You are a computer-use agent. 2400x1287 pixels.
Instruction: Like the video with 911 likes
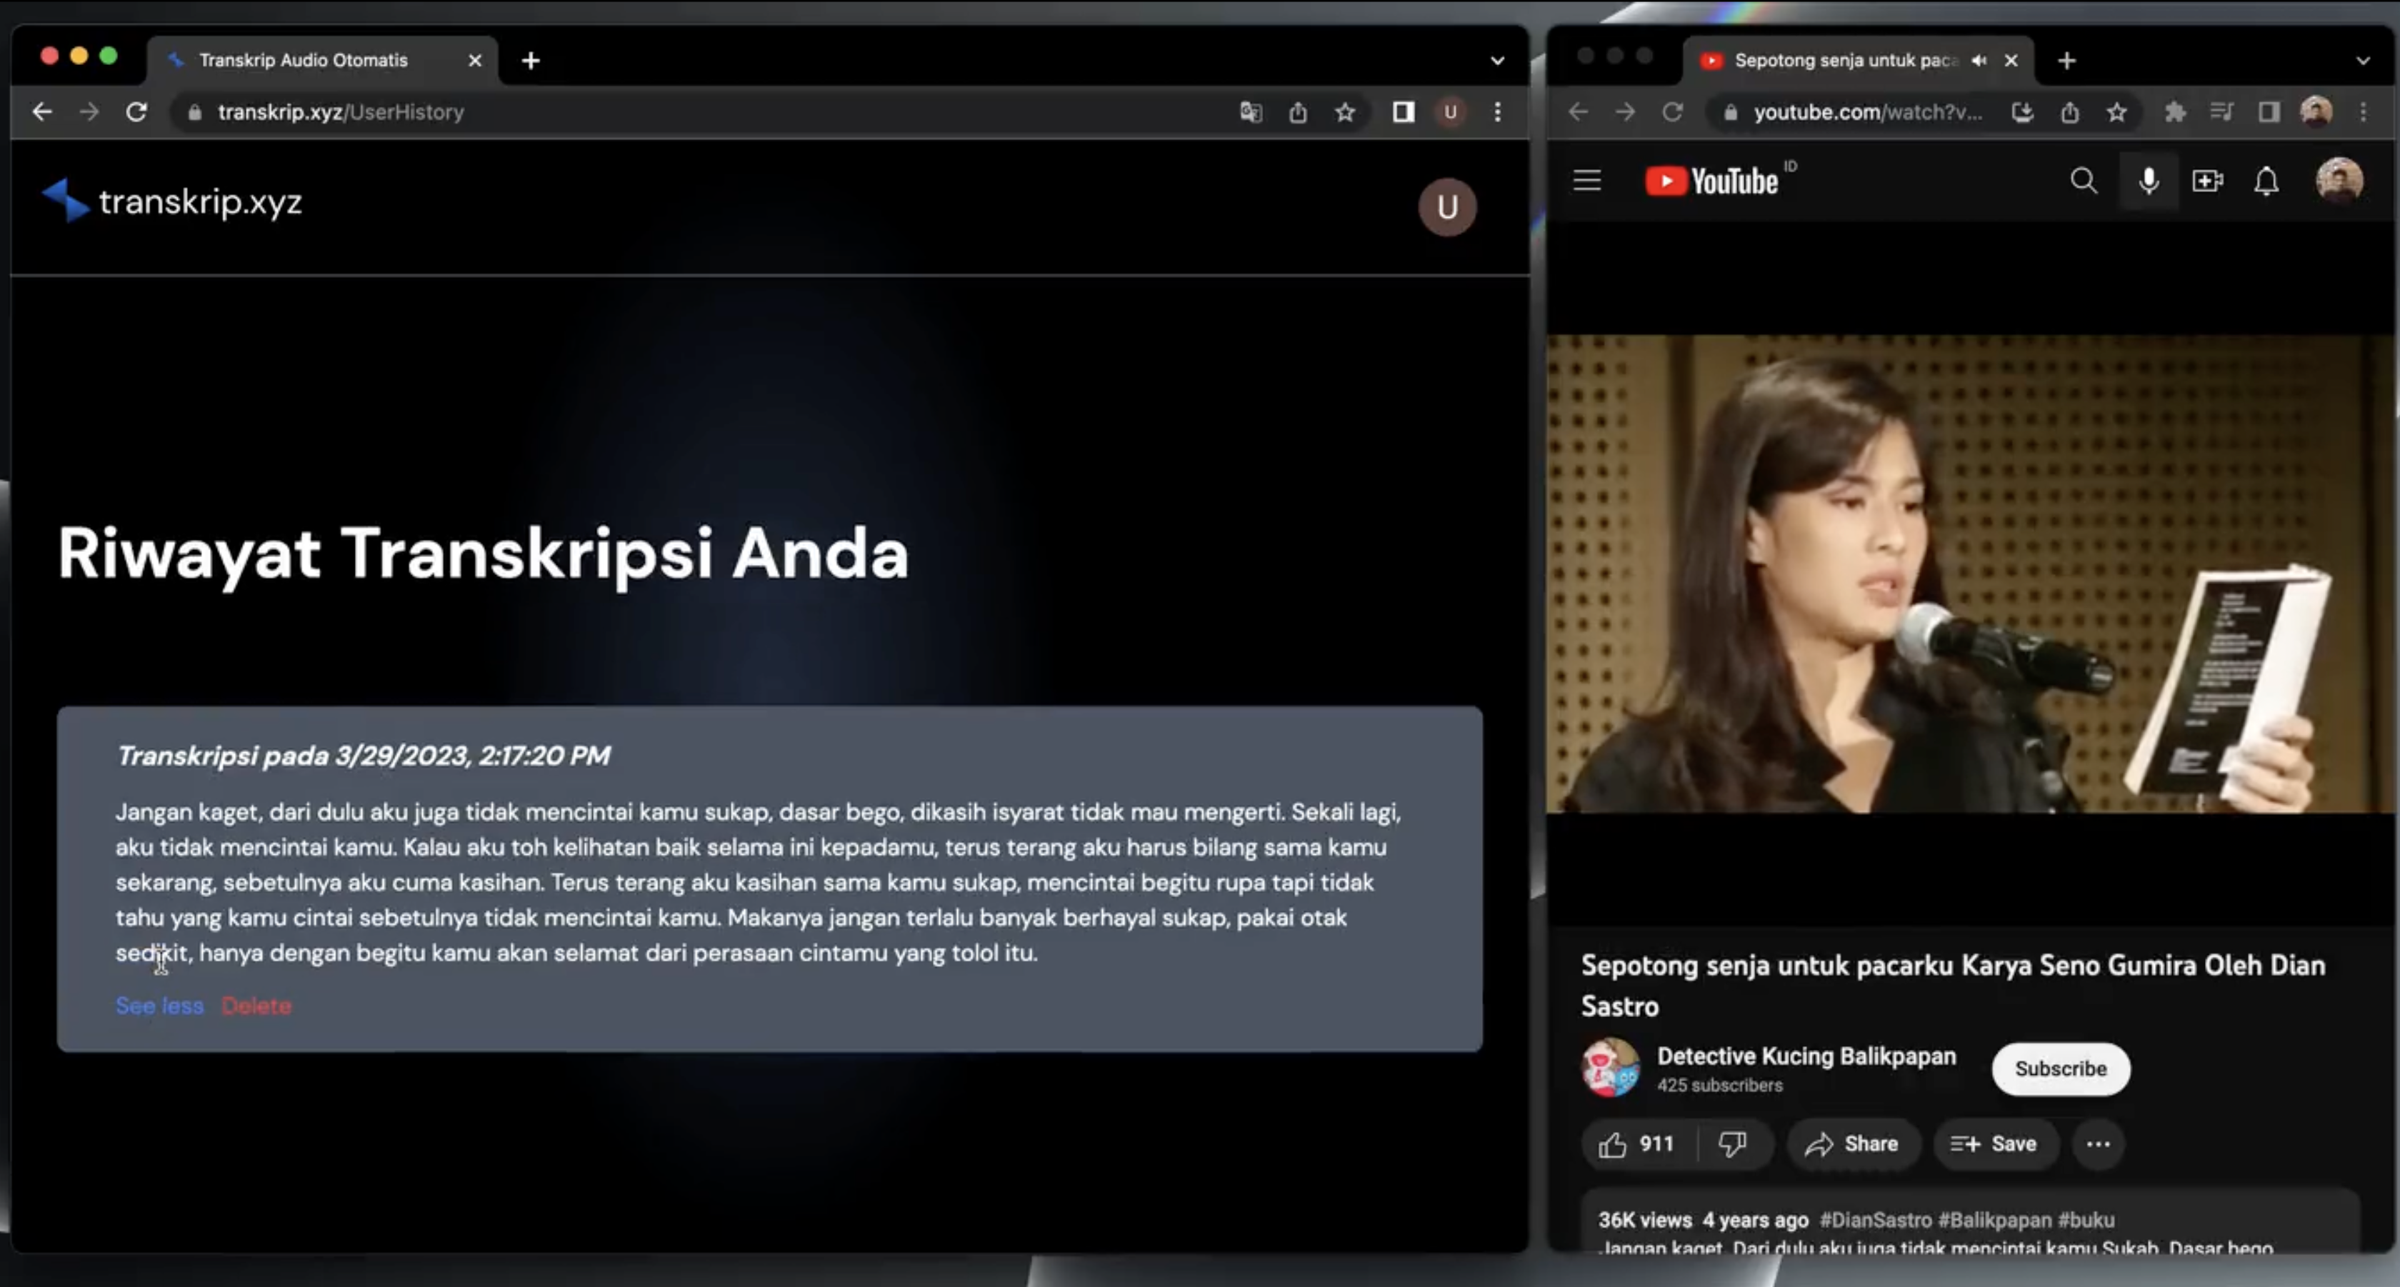(1637, 1143)
